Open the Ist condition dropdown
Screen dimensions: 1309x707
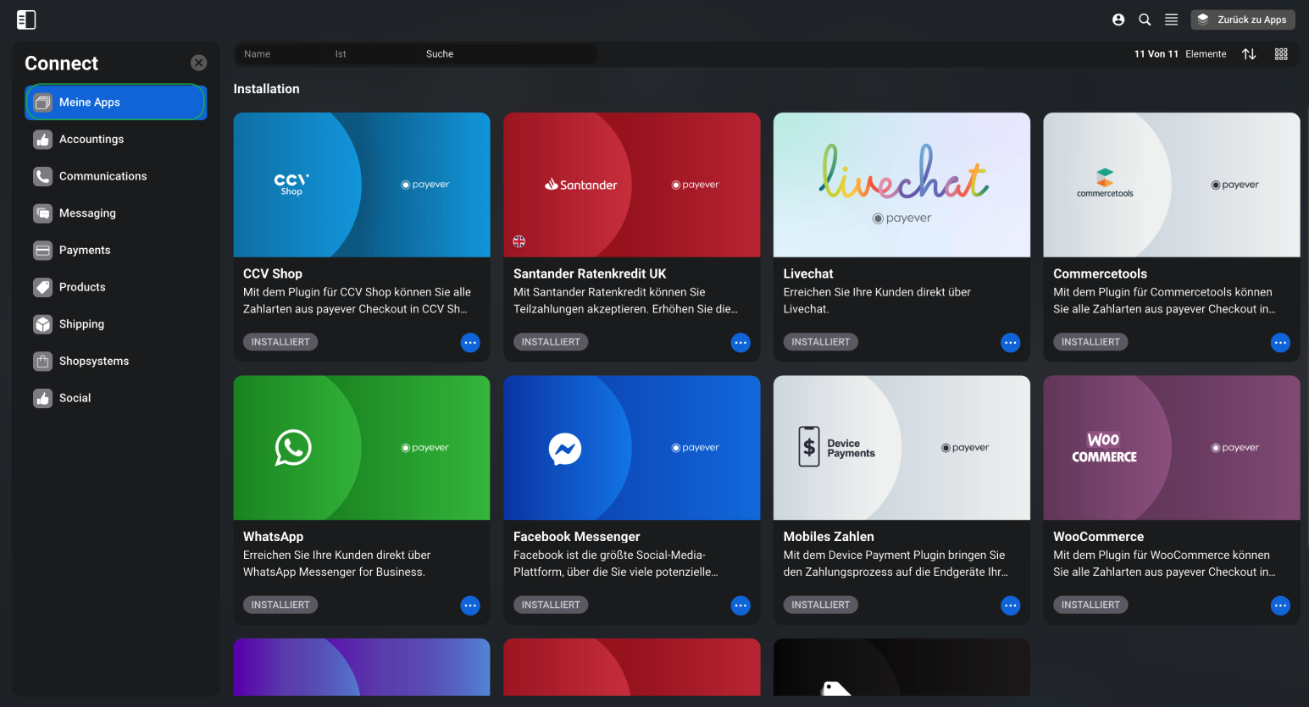373,54
